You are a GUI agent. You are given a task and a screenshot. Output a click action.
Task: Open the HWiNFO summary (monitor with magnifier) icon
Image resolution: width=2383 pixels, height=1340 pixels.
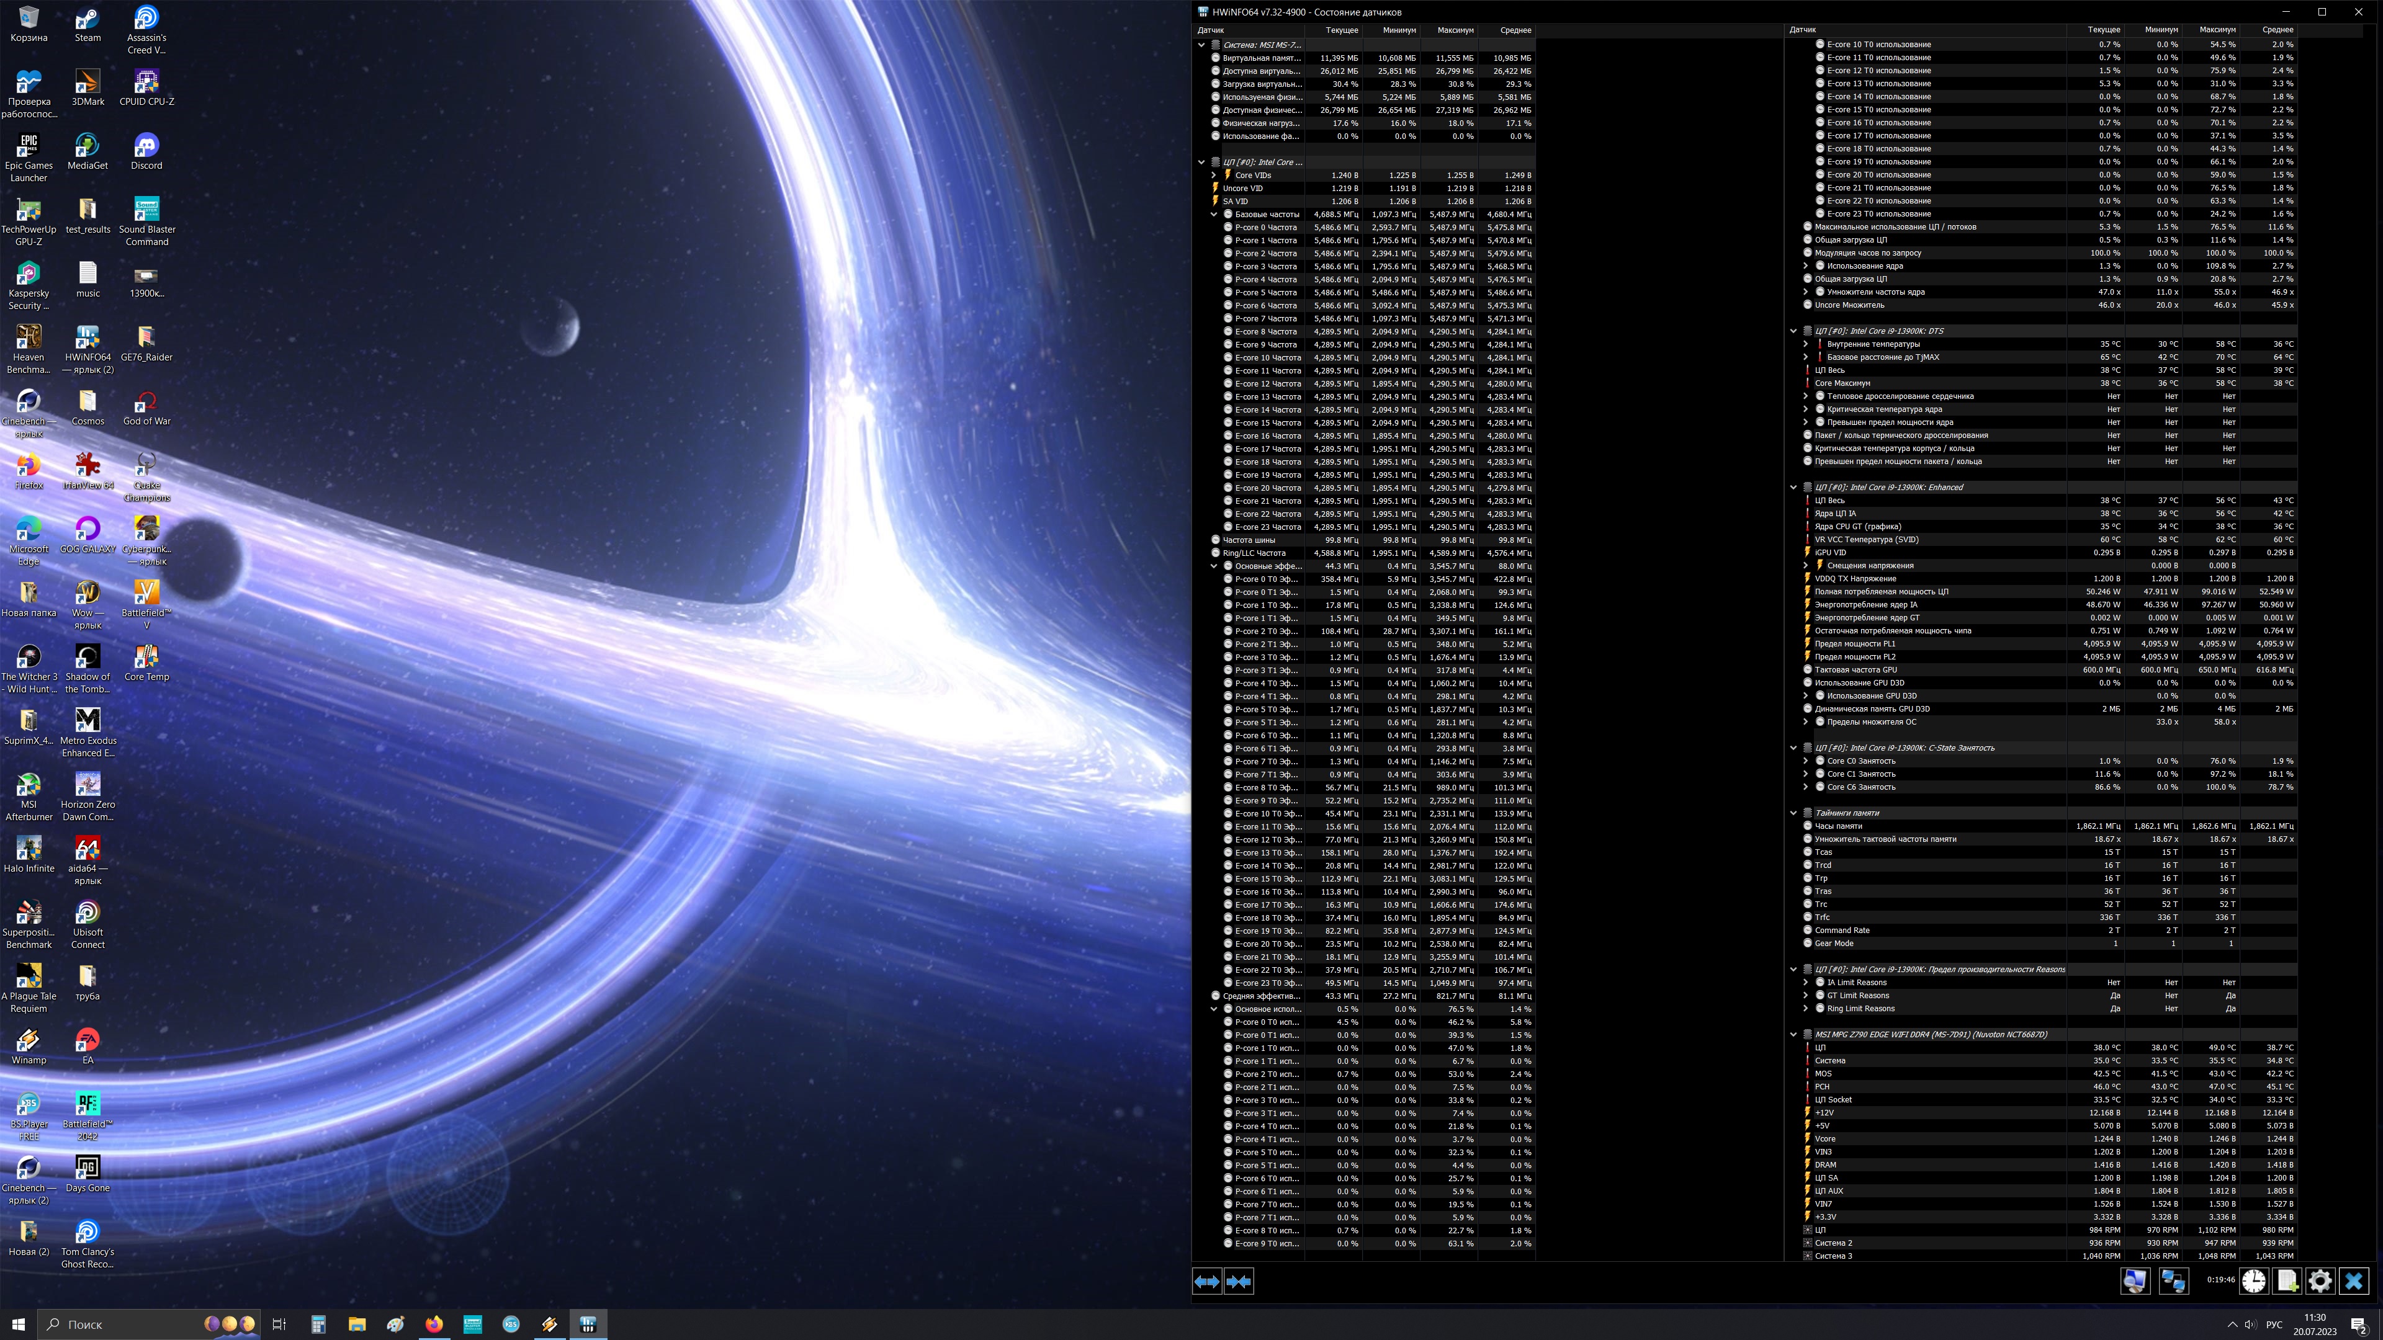point(2135,1281)
